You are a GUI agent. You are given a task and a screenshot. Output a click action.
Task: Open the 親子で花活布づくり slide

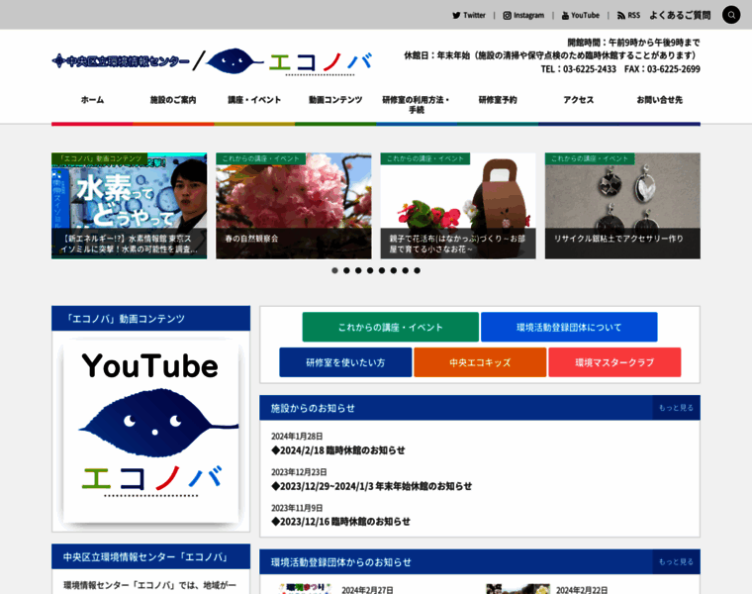[x=458, y=206]
